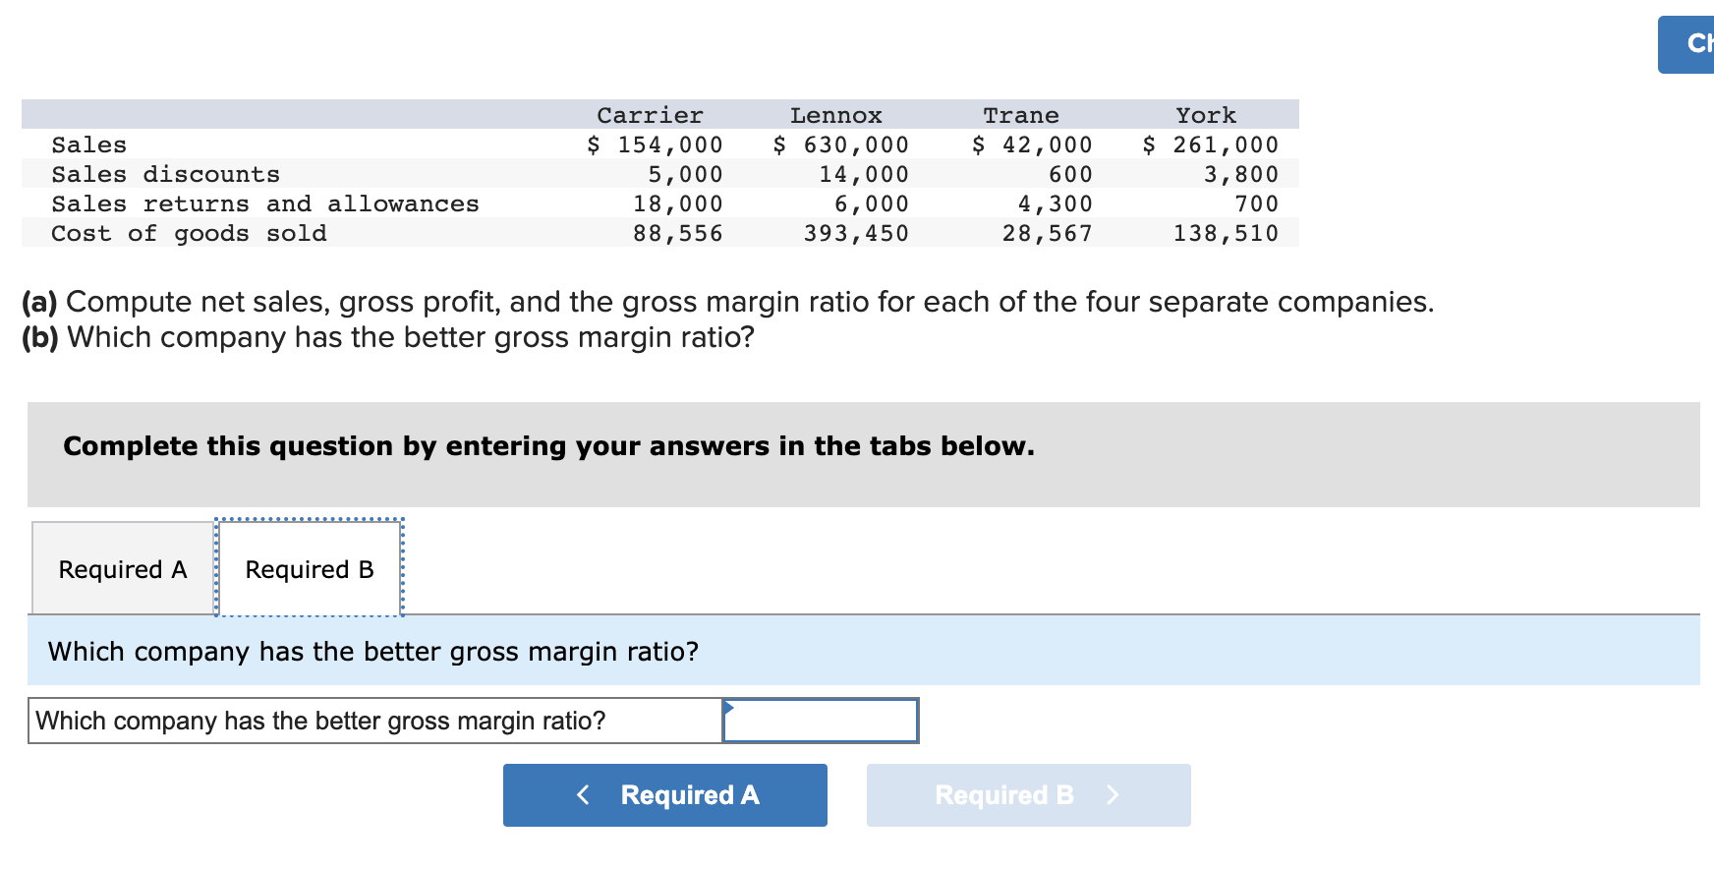
Task: Click Carrier sales value $ 154,000
Action: coord(655,145)
